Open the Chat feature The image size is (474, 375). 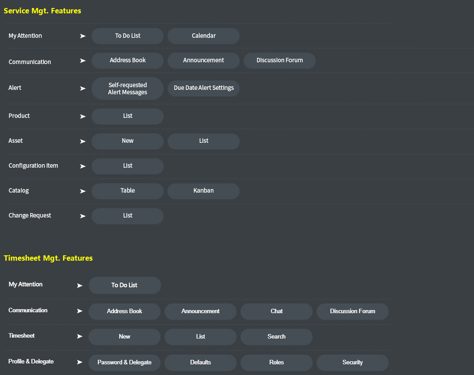click(x=276, y=311)
